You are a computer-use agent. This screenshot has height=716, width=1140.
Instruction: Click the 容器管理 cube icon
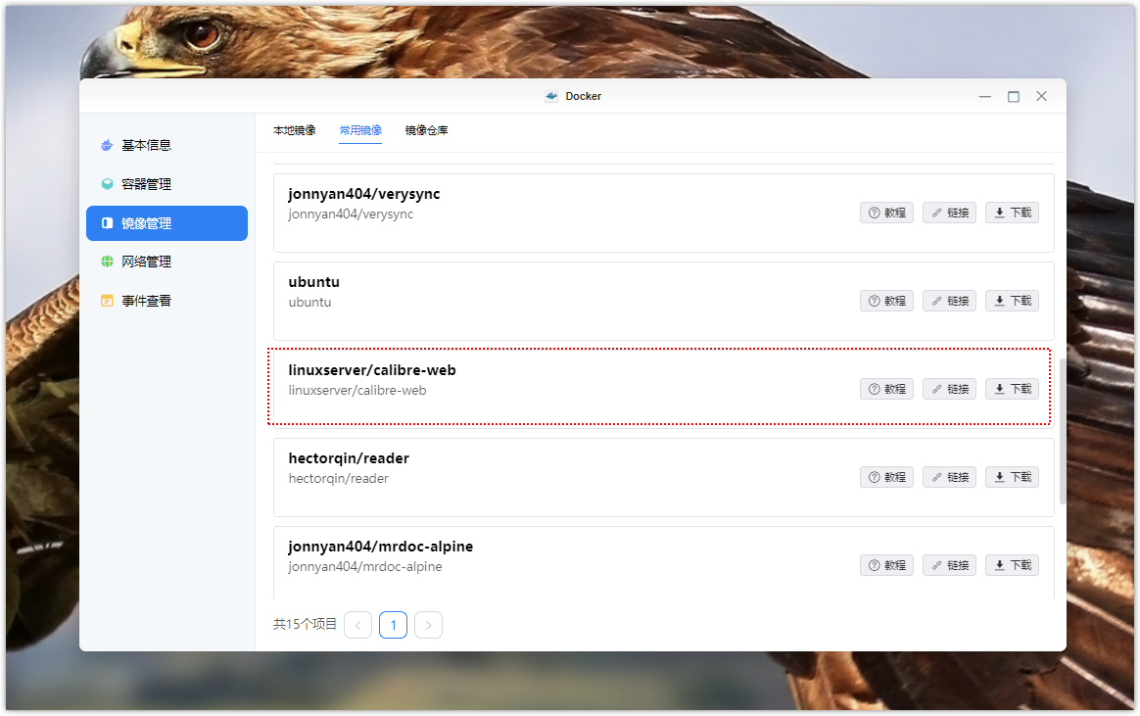pos(107,185)
